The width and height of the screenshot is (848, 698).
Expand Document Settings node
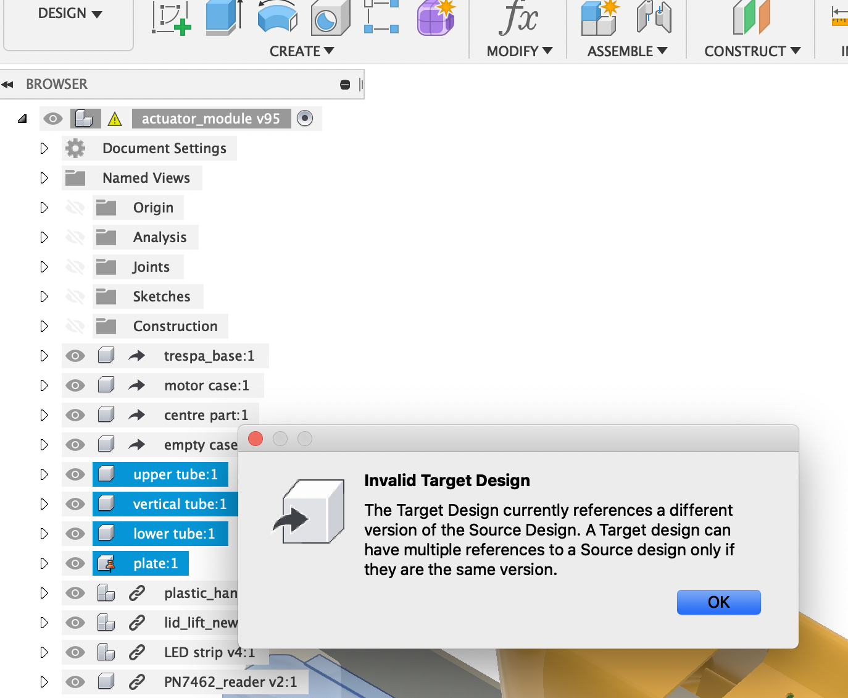[44, 148]
